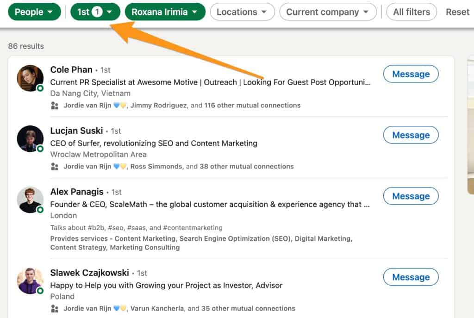This screenshot has width=474, height=318.
Task: Expand the People filter dropdown
Action: 34,12
